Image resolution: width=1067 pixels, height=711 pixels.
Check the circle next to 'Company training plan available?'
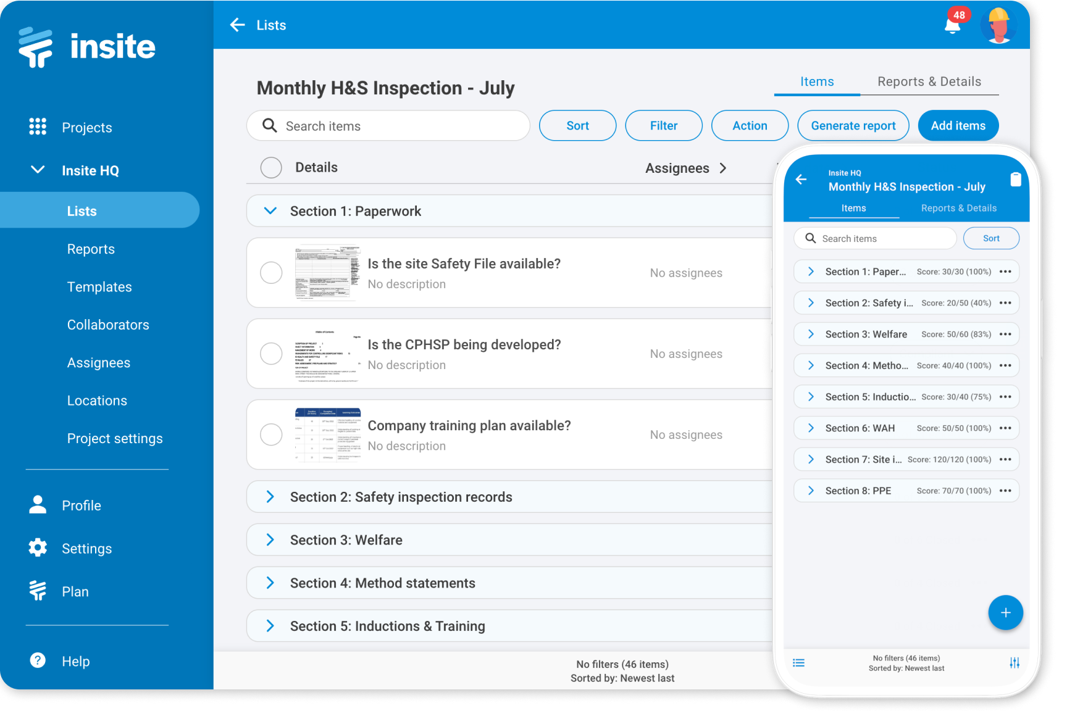(x=271, y=434)
